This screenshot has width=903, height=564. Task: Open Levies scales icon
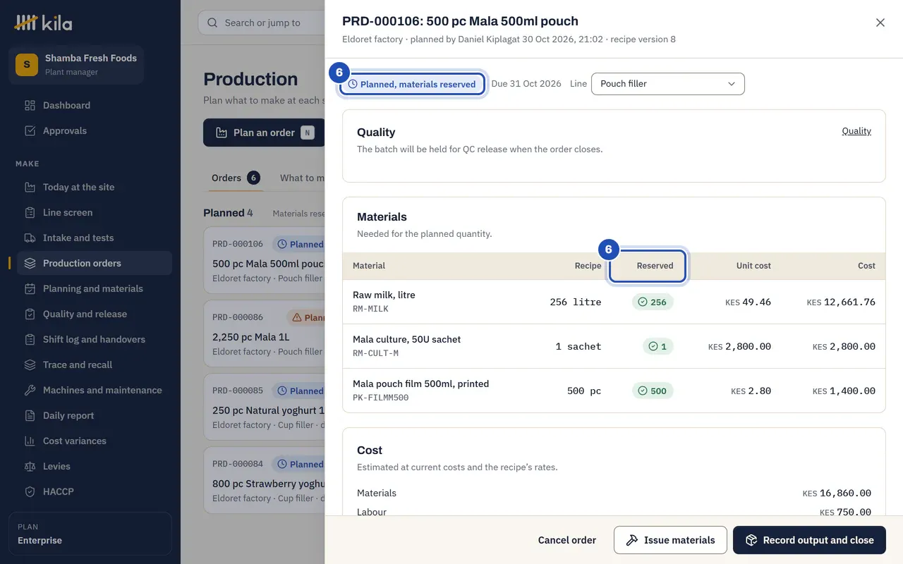[x=30, y=466]
